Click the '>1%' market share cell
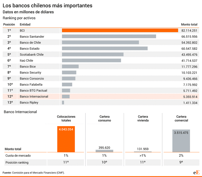The width and height of the screenshot is (202, 177). 143,155
